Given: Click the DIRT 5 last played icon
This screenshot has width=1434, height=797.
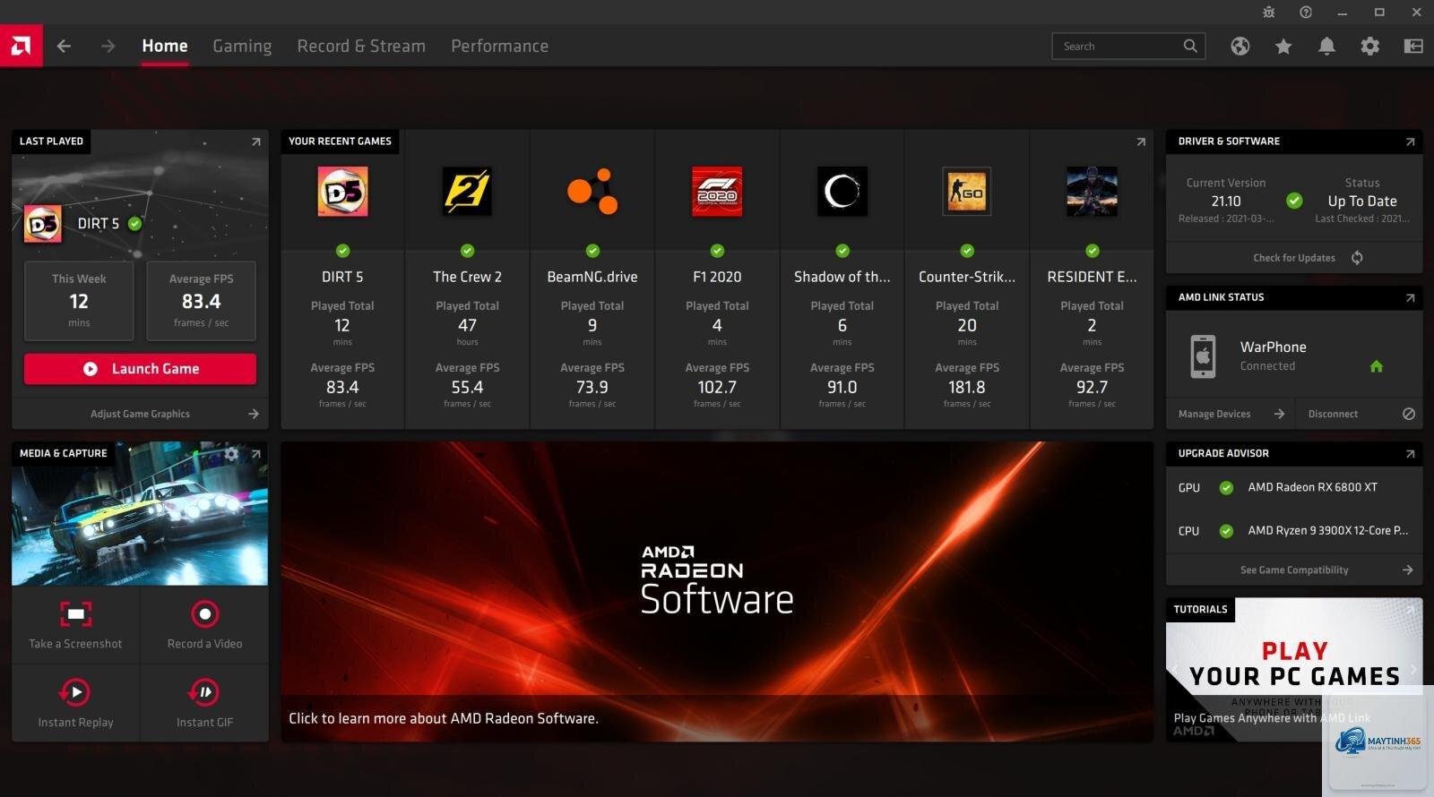Looking at the screenshot, I should 42,225.
